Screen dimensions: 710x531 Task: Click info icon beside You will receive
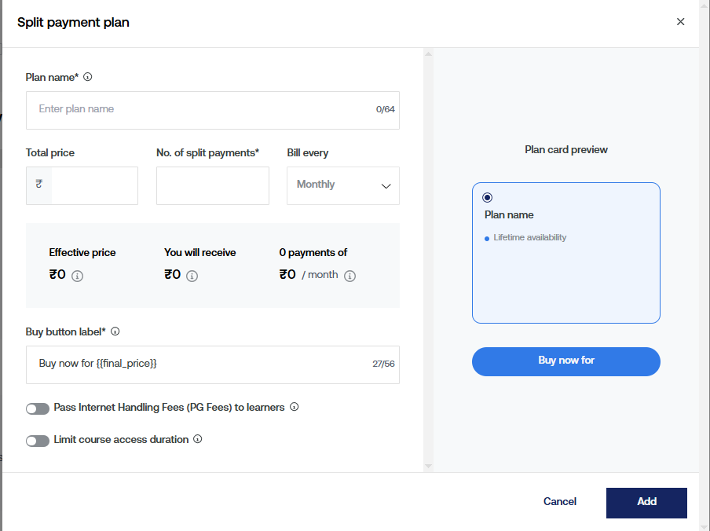coord(192,276)
